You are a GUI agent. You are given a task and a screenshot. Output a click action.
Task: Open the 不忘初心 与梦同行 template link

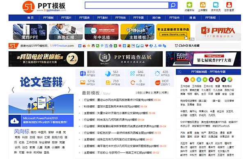[125, 153]
